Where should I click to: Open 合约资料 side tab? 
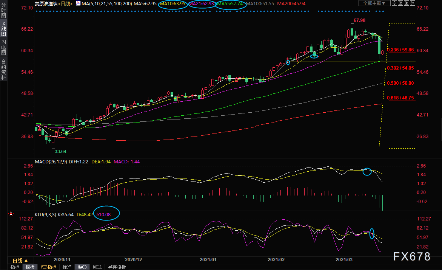[x=3, y=70]
